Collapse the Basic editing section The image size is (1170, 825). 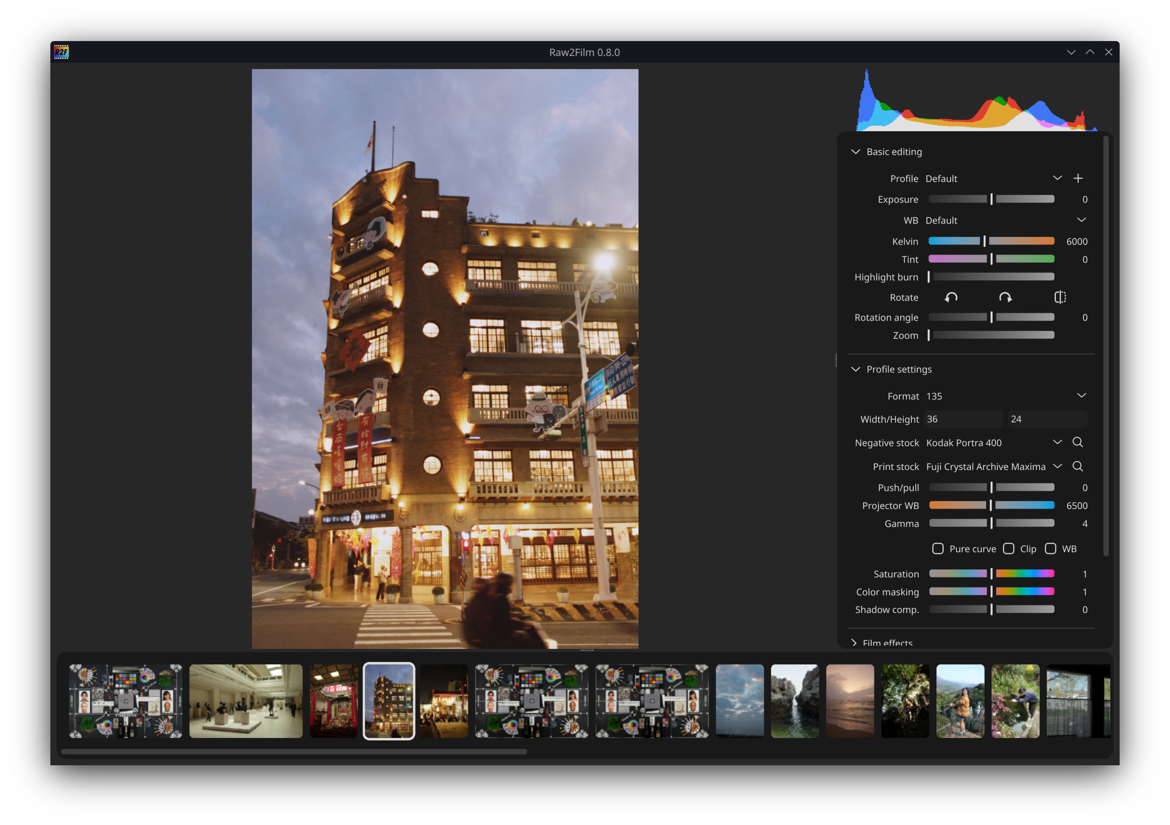(856, 152)
